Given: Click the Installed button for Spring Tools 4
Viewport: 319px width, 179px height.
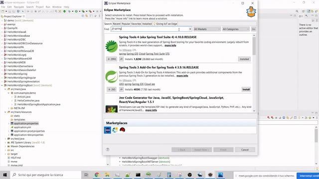Looking at the screenshot, I should pyautogui.click(x=244, y=59).
